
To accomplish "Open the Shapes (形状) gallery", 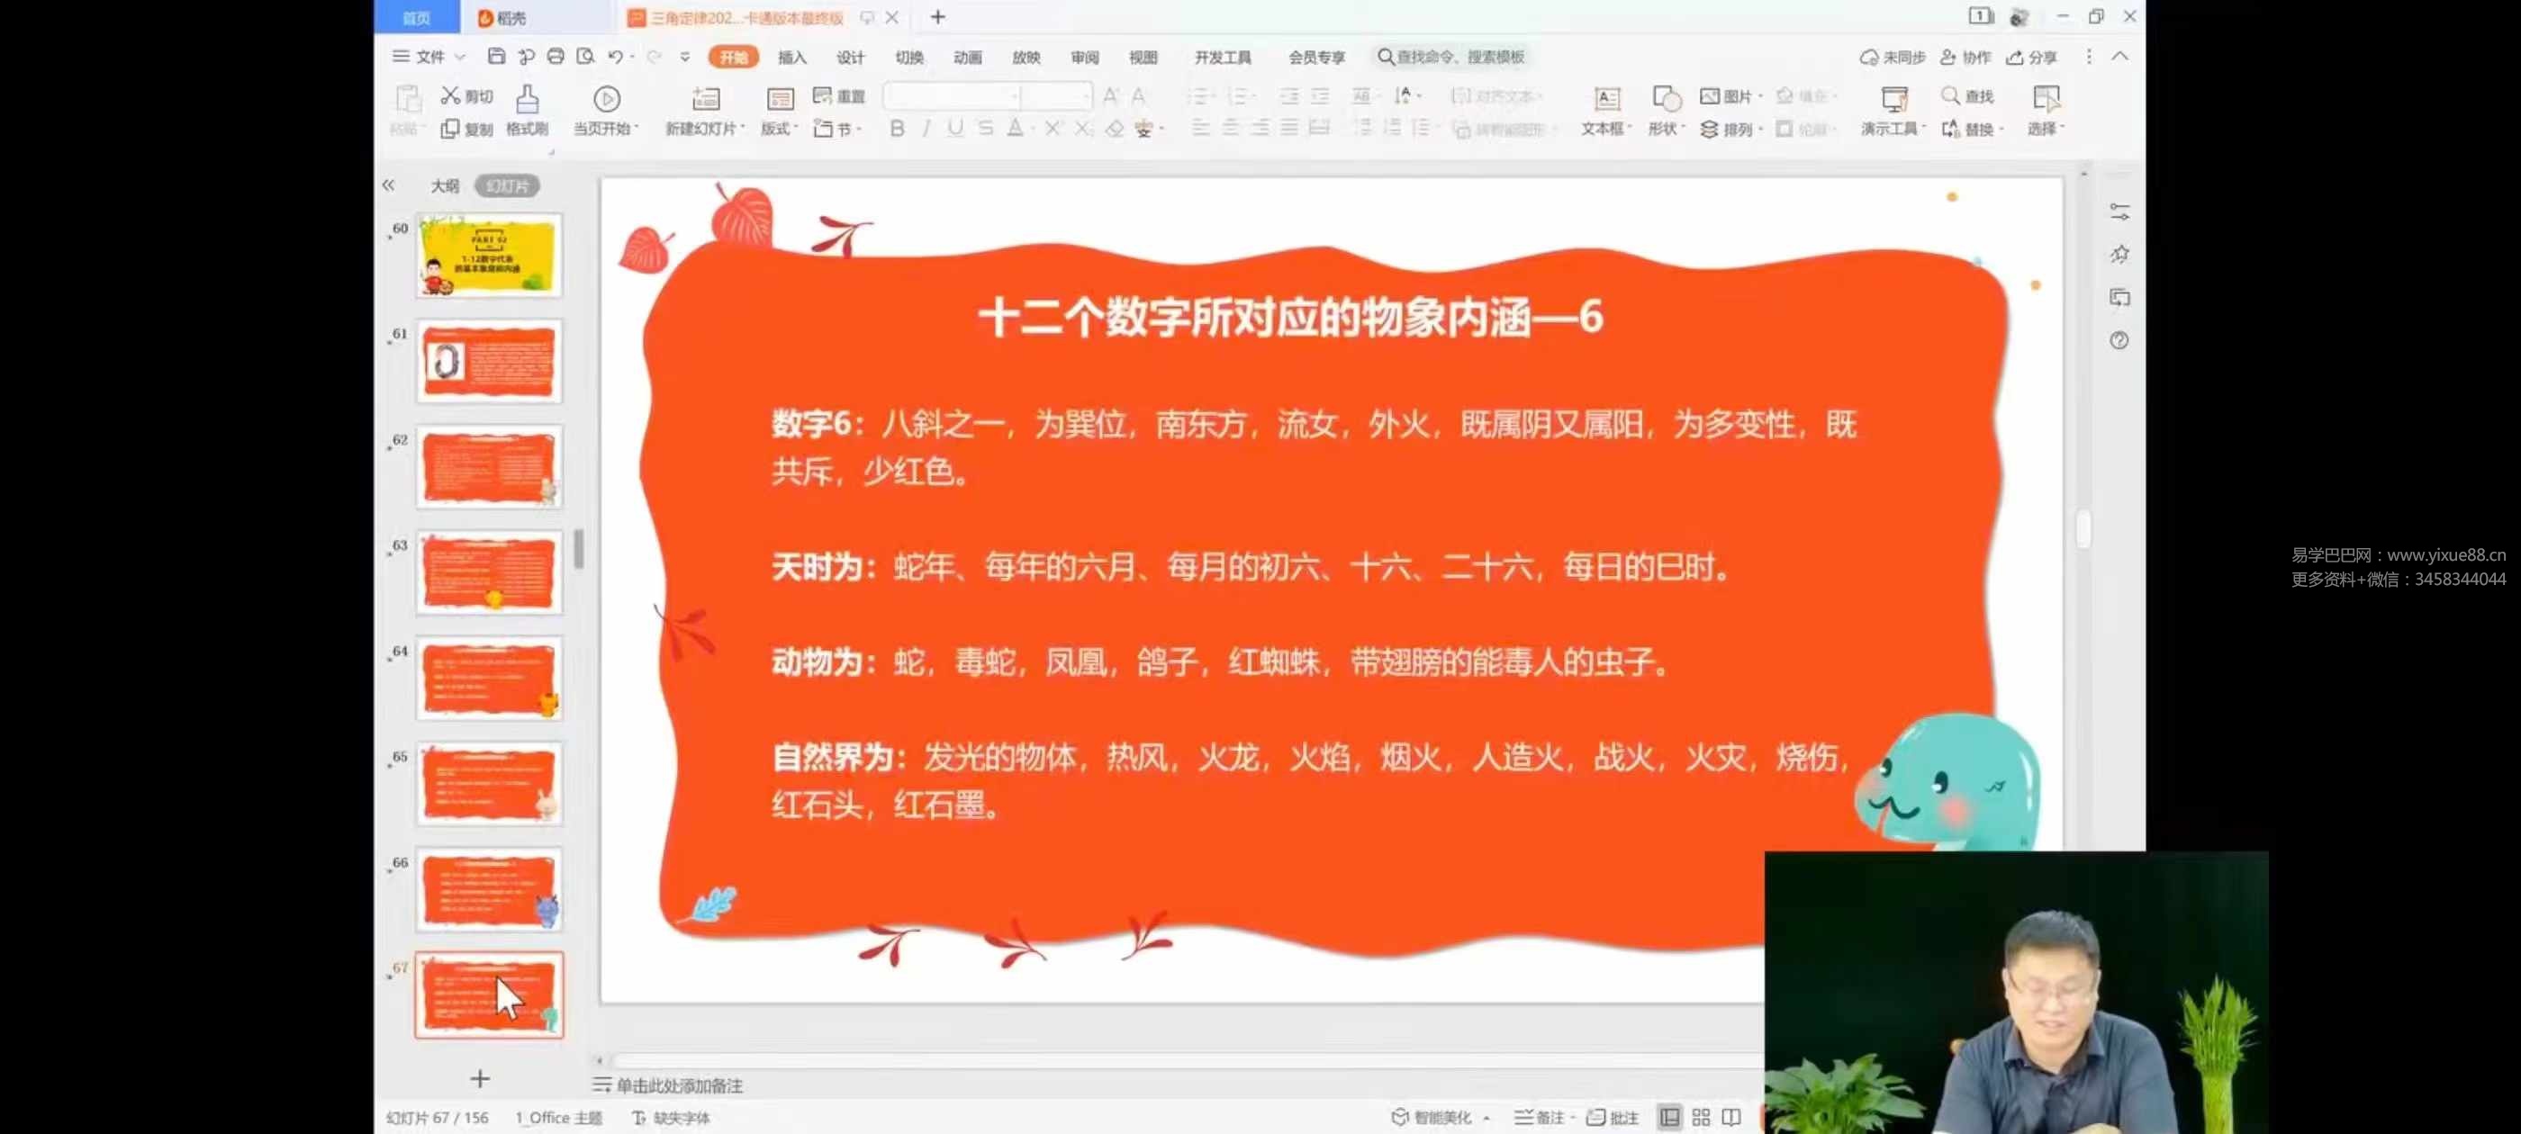I will click(x=1664, y=110).
